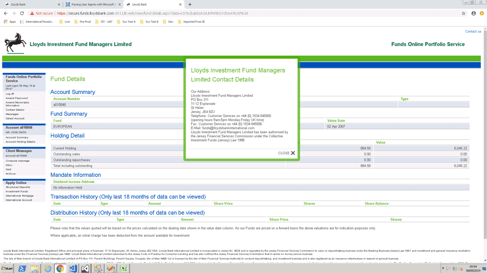The height and width of the screenshot is (273, 487).
Task: Open Amend Memorable Information
Action: pyautogui.click(x=17, y=104)
